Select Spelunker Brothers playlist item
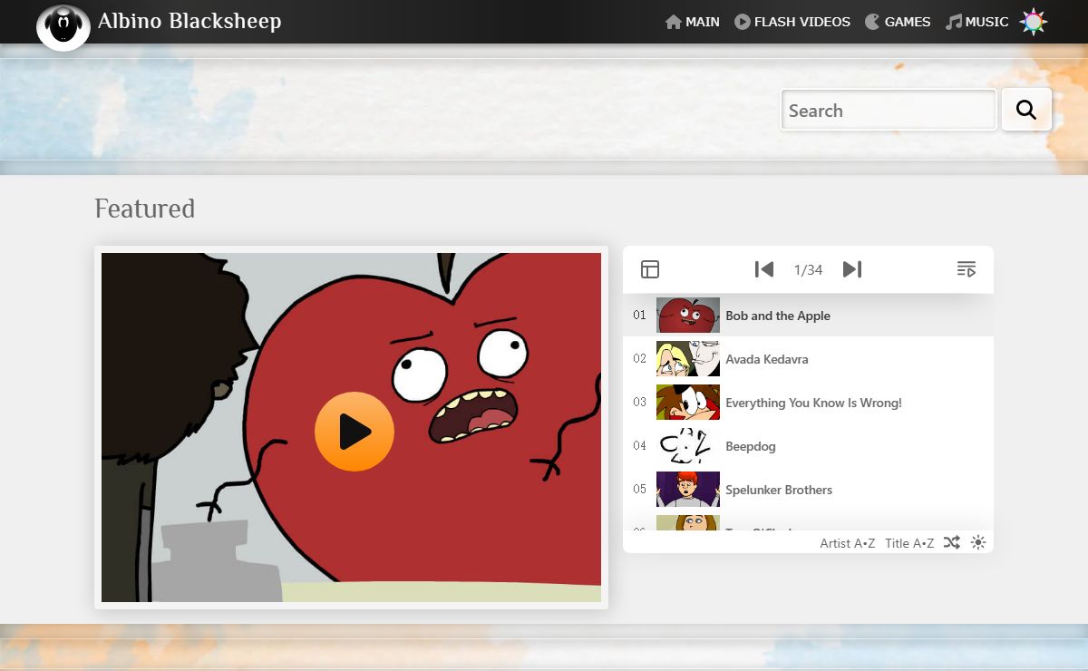 [808, 490]
